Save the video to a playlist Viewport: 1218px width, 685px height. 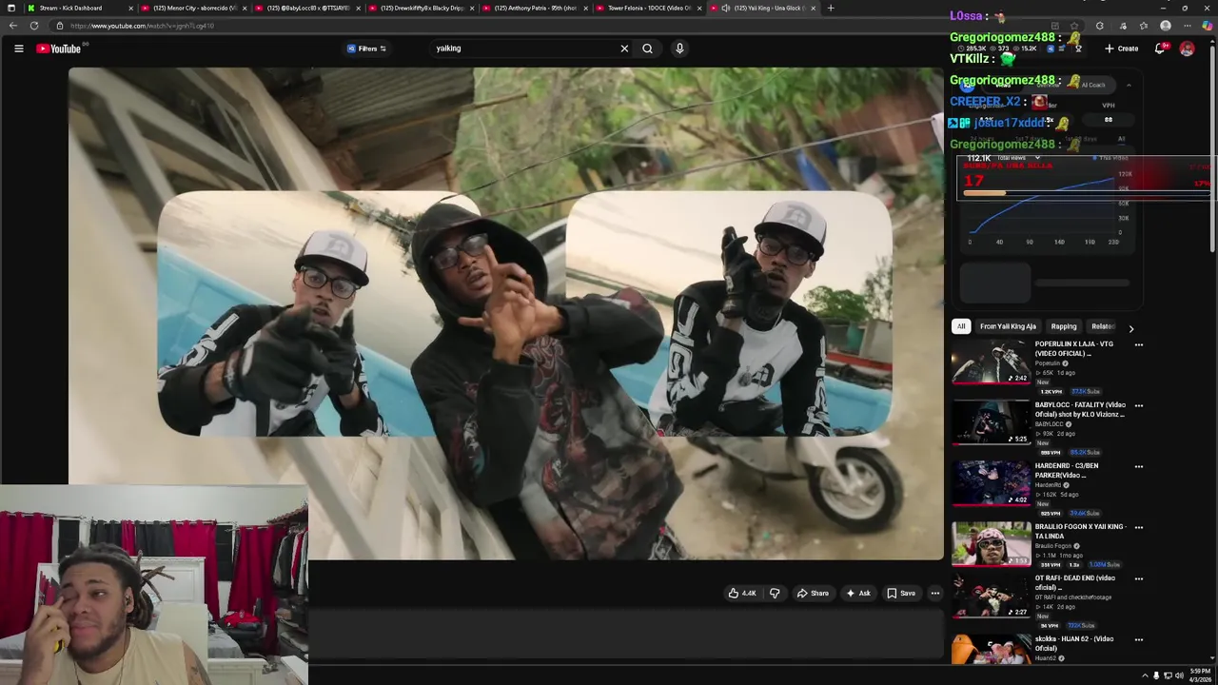click(900, 594)
